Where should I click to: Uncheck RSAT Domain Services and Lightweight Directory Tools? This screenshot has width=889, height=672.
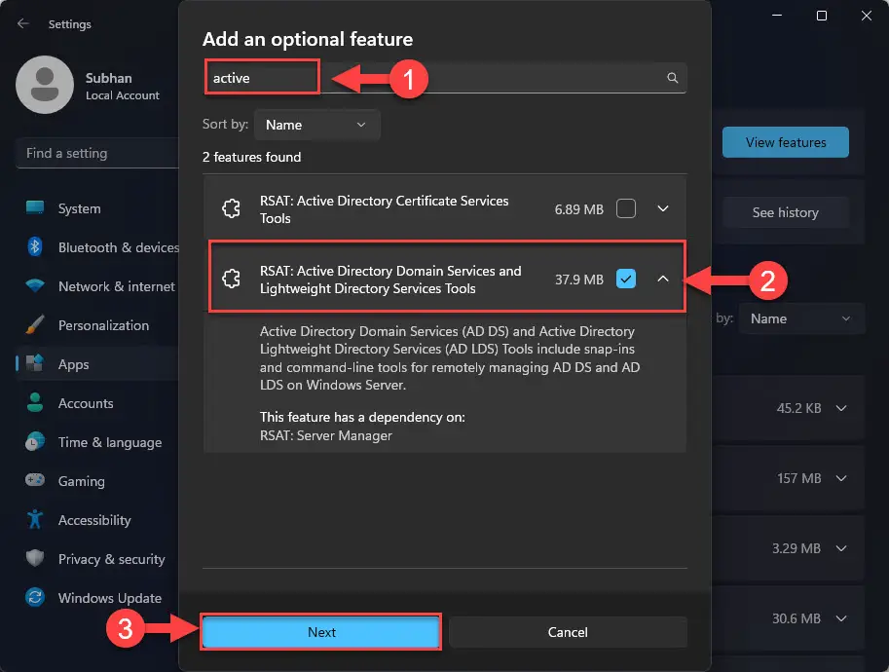[626, 278]
